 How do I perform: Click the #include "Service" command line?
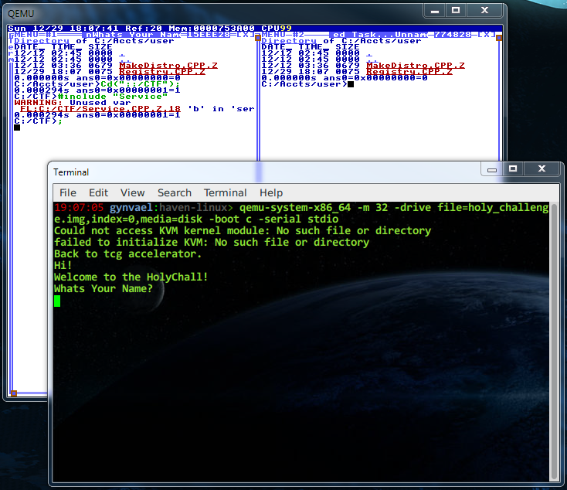click(x=113, y=97)
